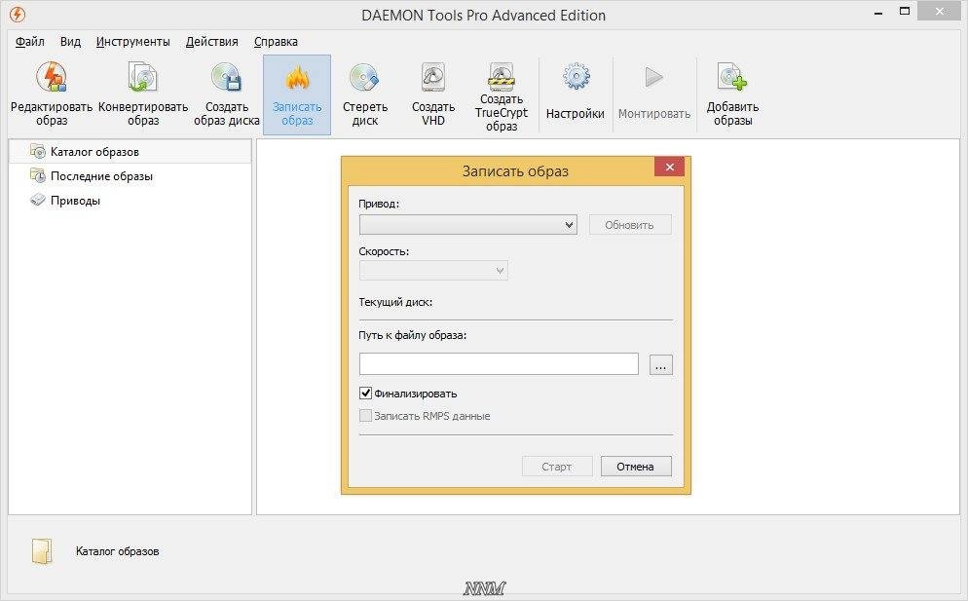Select the Приводы row text
The image size is (968, 601).
pyautogui.click(x=75, y=200)
